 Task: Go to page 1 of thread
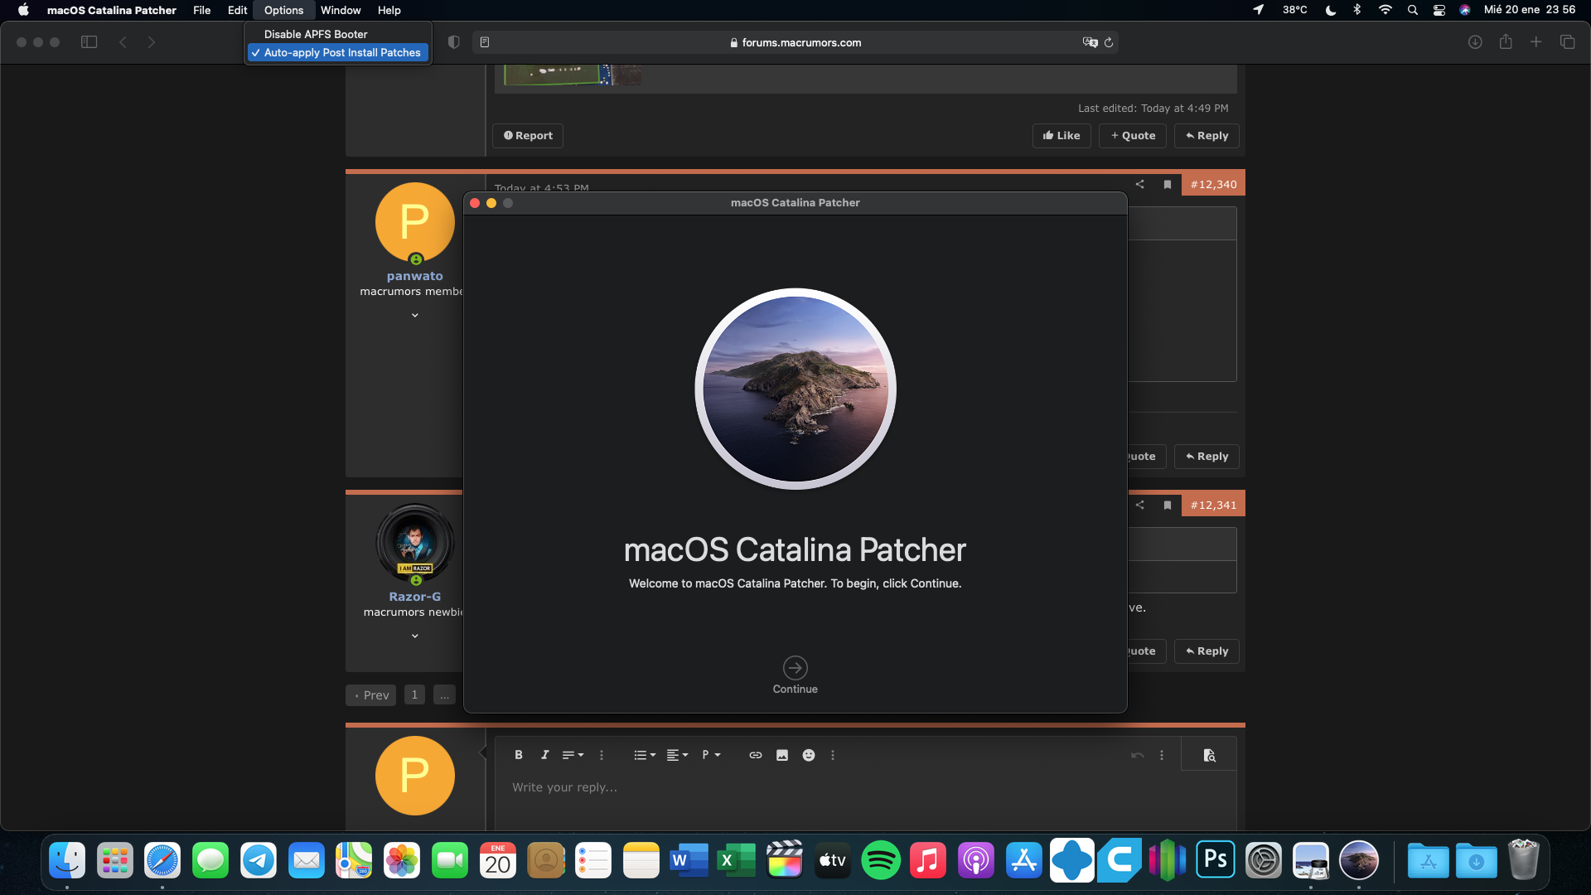tap(414, 695)
